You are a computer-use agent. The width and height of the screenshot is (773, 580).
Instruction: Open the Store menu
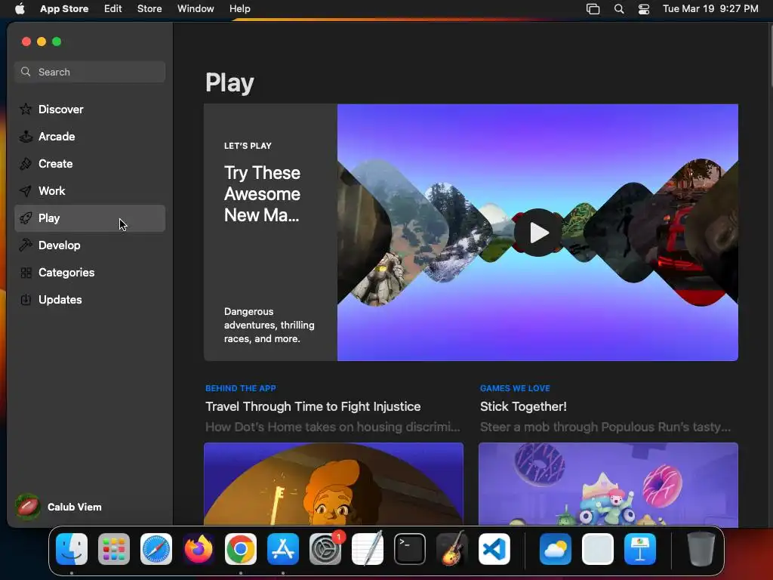[149, 9]
